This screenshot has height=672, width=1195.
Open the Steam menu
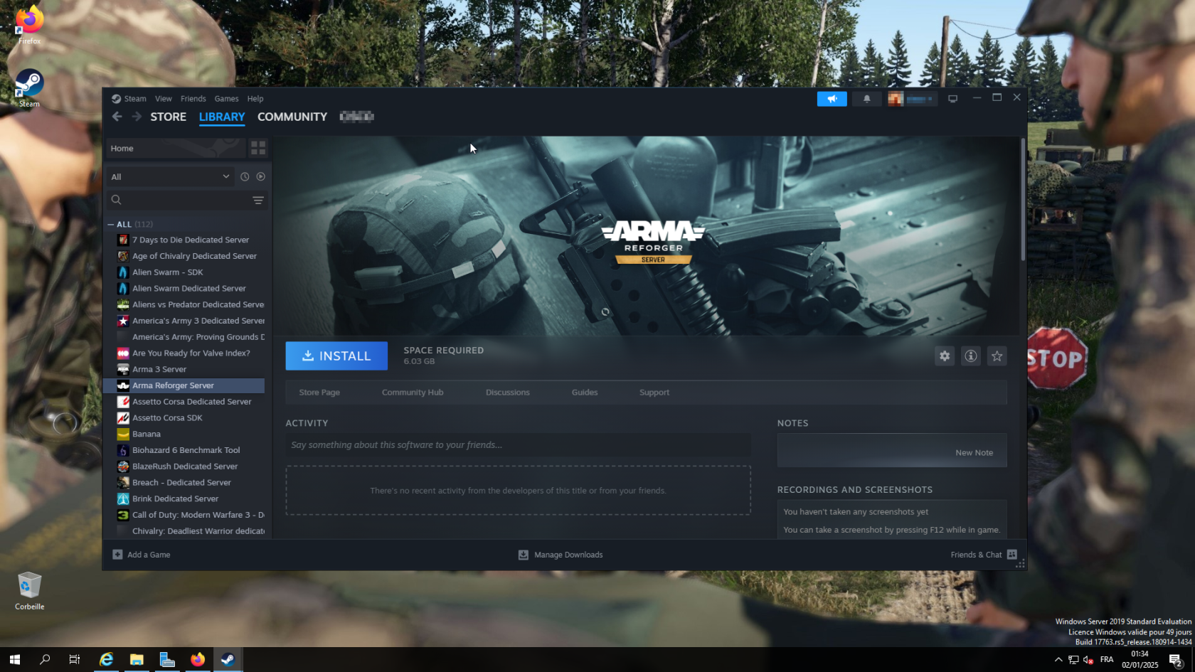click(135, 99)
